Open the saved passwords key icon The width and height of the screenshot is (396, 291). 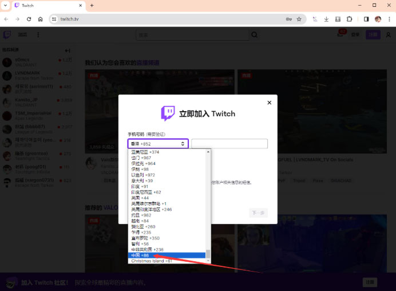(288, 19)
